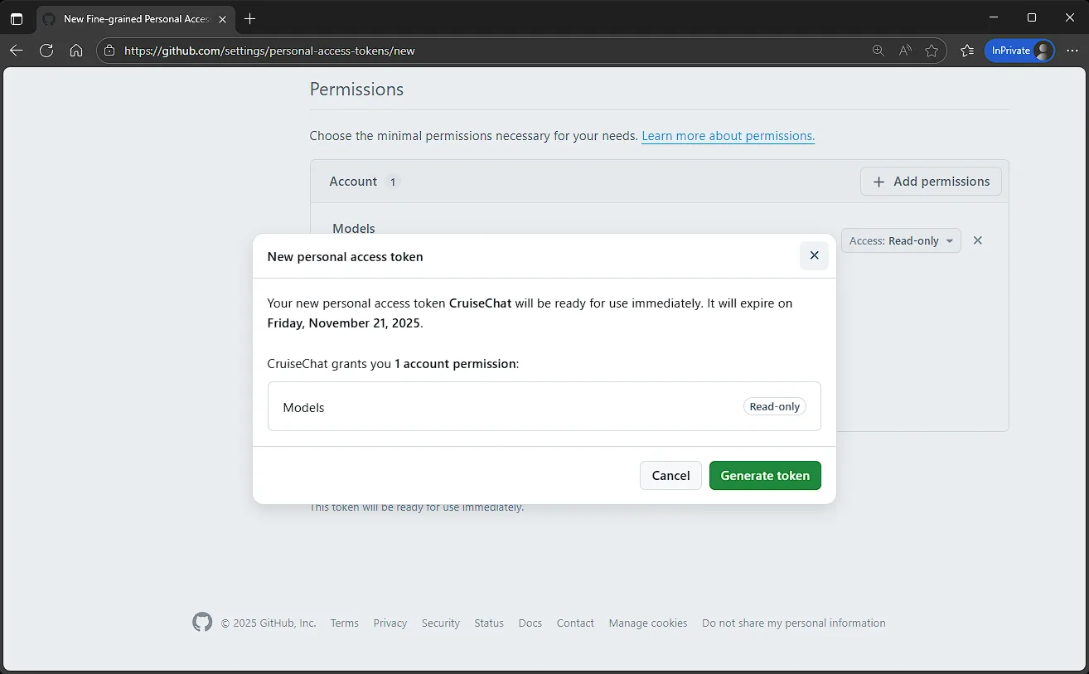Open the favorites list icon
Viewport: 1089px width, 674px height.
point(966,51)
